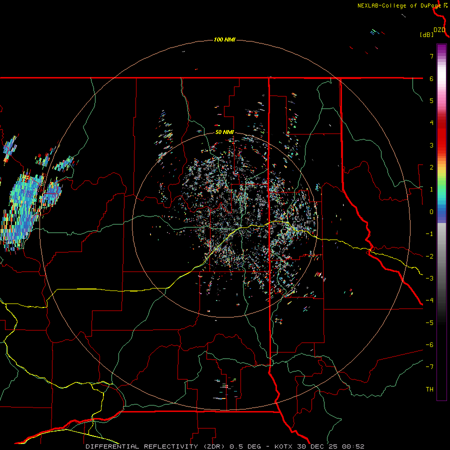The image size is (450, 450).
Task: Click the [dB] units label
Action: [427, 34]
